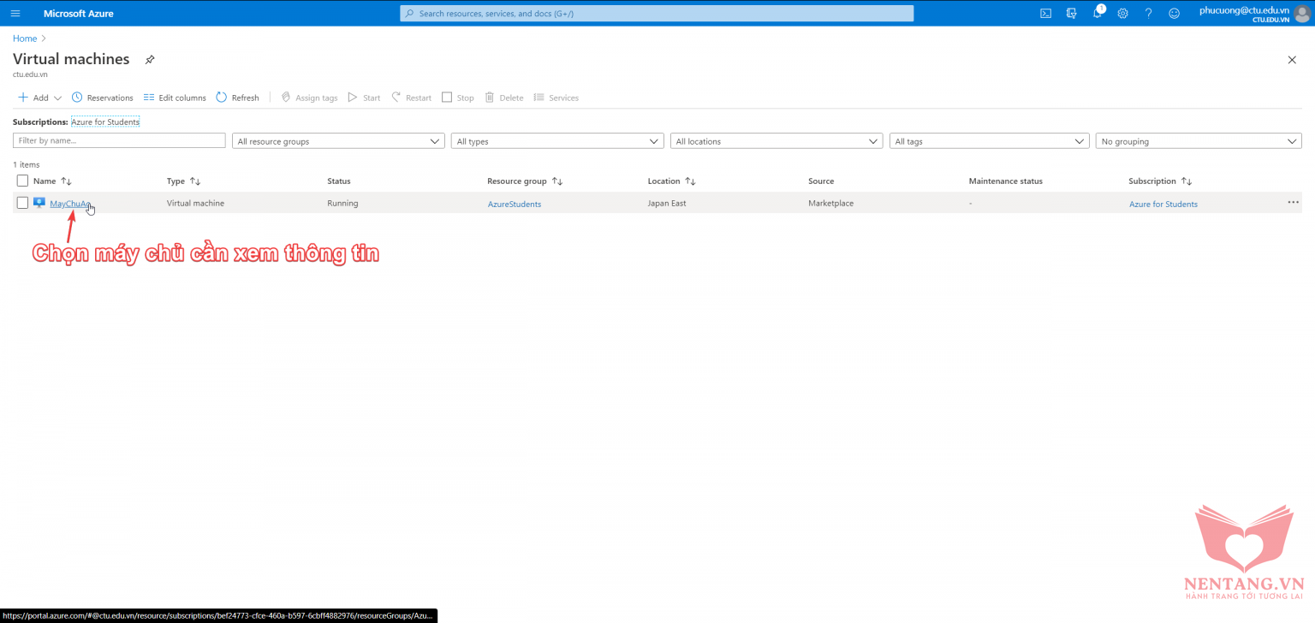
Task: Open Edit columns in the toolbar
Action: click(175, 98)
